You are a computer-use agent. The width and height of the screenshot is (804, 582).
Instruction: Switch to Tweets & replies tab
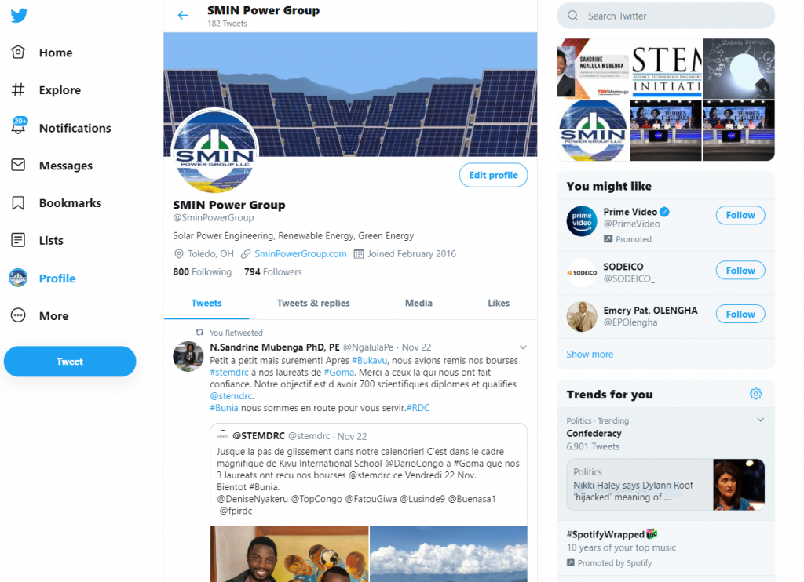coord(313,304)
